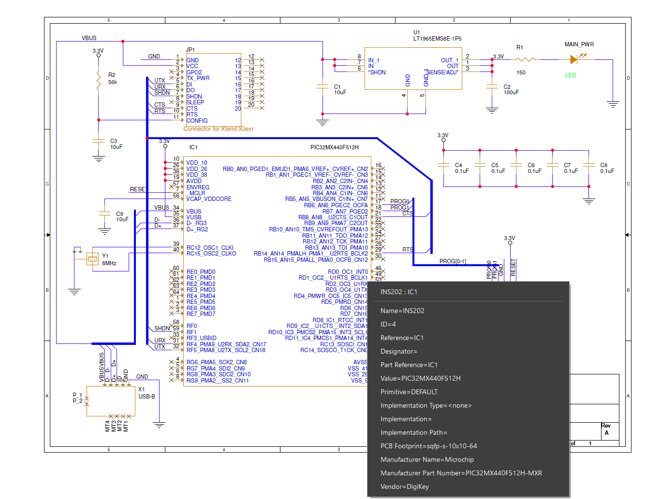
Task: Click the RESET net label
Action: point(138,189)
